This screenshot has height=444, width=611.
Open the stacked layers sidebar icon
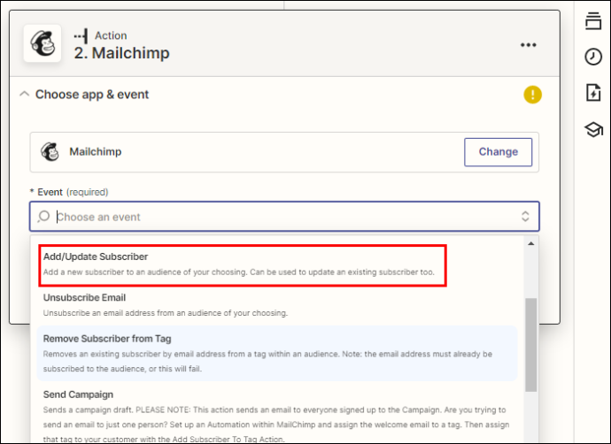pos(593,21)
